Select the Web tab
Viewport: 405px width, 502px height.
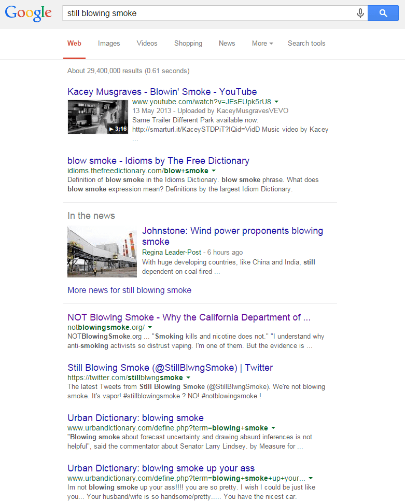(x=74, y=43)
